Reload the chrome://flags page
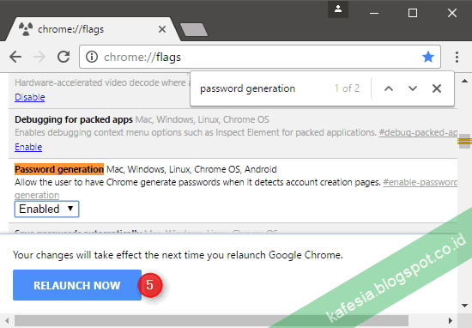Image resolution: width=472 pixels, height=328 pixels. pos(64,57)
